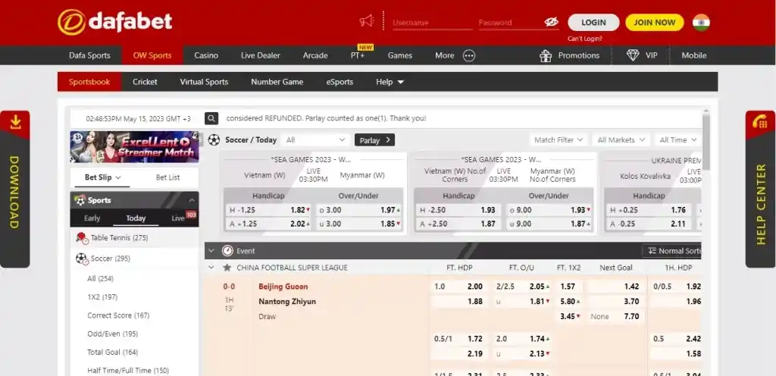Select Correct Score (167) filter
The width and height of the screenshot is (776, 376).
pyautogui.click(x=118, y=315)
